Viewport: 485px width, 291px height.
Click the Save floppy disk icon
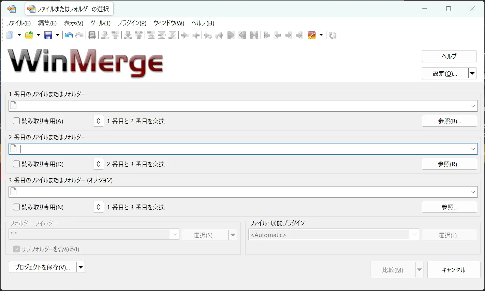[x=48, y=35]
